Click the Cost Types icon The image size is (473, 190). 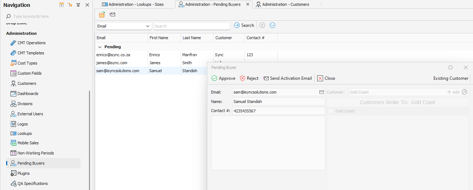click(13, 63)
